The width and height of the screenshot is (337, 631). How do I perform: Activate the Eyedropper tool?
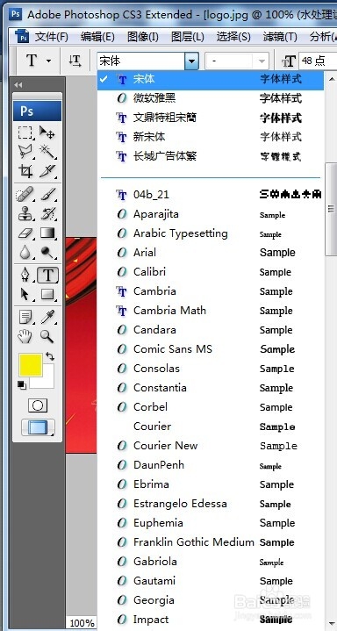pyautogui.click(x=47, y=317)
